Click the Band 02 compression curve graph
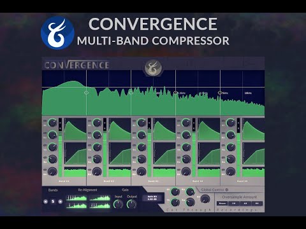The image size is (306, 229). pyautogui.click(x=120, y=153)
